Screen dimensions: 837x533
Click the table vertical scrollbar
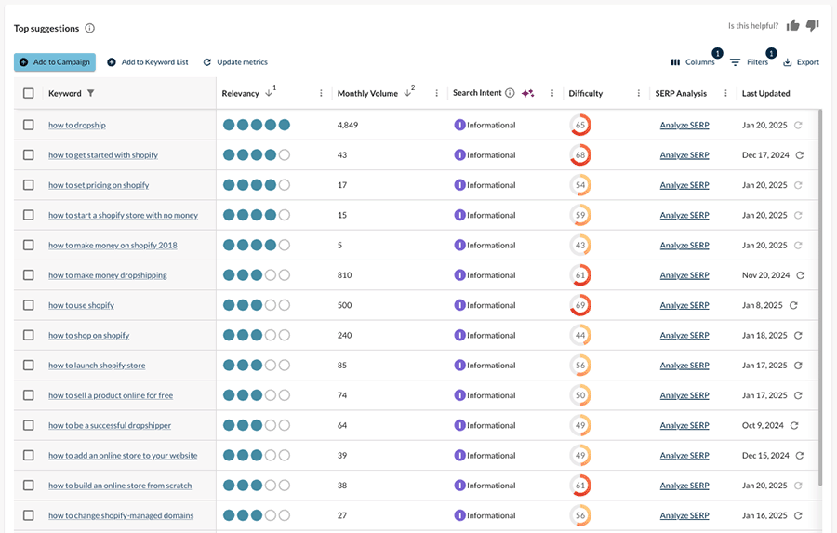820,297
